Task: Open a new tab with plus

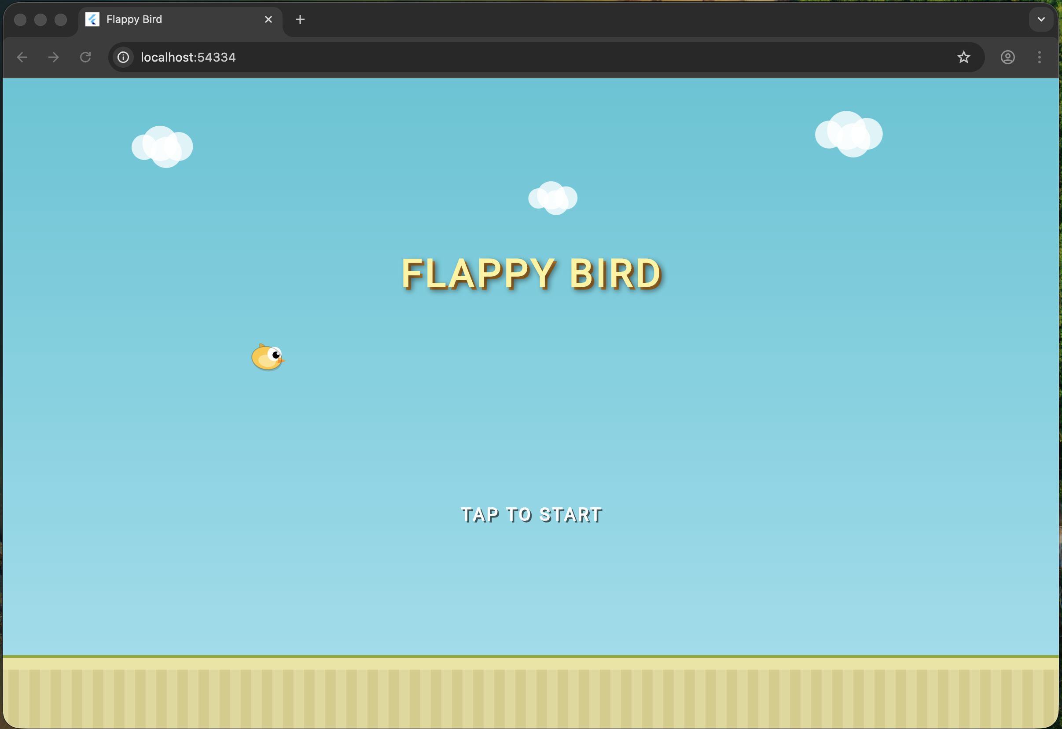Action: (x=300, y=19)
